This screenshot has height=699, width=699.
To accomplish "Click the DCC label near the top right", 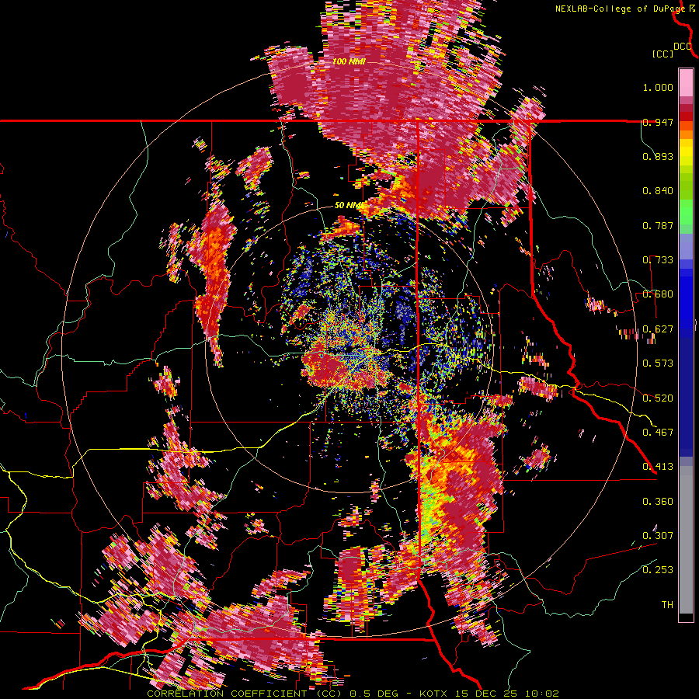I will pos(683,47).
